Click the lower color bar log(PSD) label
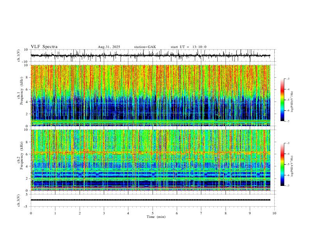Image resolution: width=309 pixels, height=239 pixels. click(x=292, y=166)
